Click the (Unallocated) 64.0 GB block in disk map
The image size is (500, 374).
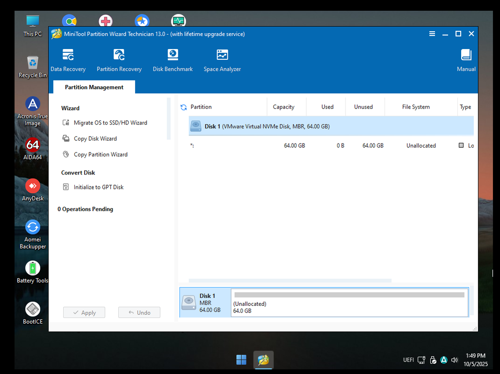(349, 302)
